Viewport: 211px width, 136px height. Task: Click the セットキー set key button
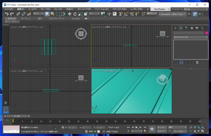162,131
